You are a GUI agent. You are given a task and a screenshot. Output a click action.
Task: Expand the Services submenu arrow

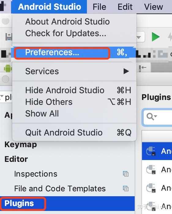pos(126,71)
